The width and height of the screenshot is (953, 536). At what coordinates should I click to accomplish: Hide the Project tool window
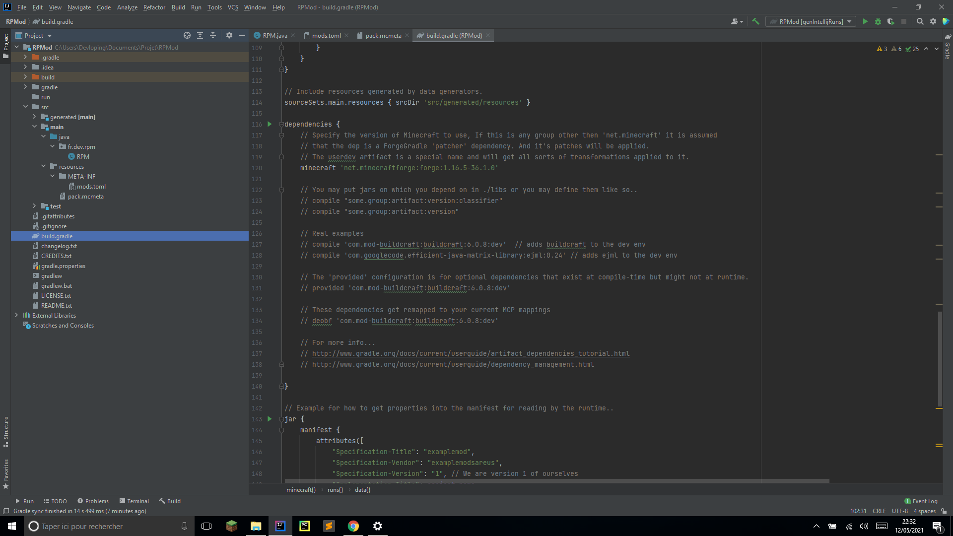coord(242,35)
